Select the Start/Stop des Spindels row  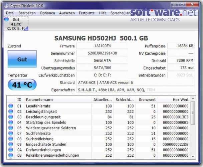pyautogui.click(x=98, y=123)
